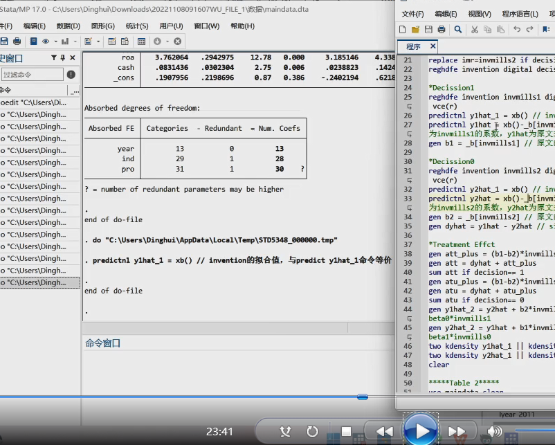Open the Viewer eye icon in Stata toolbar

[x=46, y=42]
